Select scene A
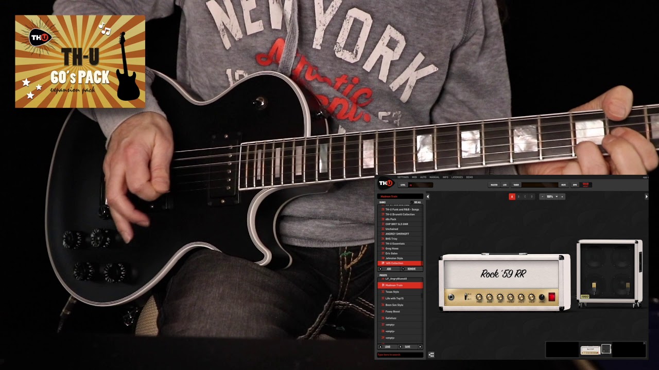The height and width of the screenshot is (370, 659). pos(512,196)
